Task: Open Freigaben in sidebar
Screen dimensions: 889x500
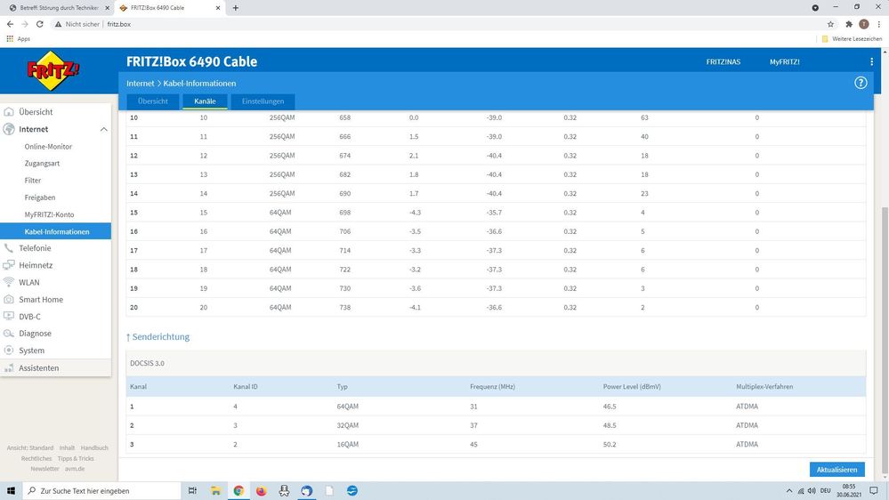Action: point(40,198)
